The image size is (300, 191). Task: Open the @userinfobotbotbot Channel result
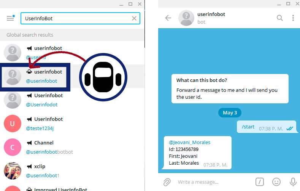[72, 147]
